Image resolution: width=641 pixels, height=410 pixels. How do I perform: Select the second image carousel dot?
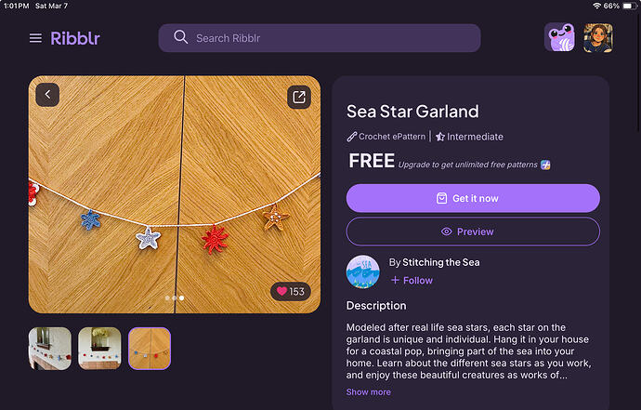tap(175, 298)
